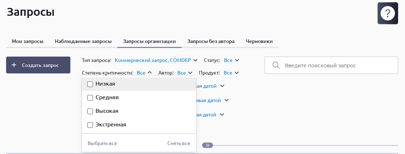The image size is (405, 154).
Task: Click the plus icon on Создать запрос
Action: coord(14,65)
